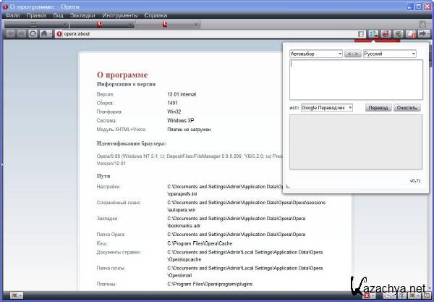The width and height of the screenshot is (434, 302).
Task: Open the Закладки menu
Action: pyautogui.click(x=82, y=14)
